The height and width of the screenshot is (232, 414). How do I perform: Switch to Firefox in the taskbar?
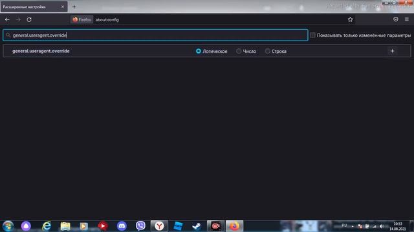click(234, 226)
